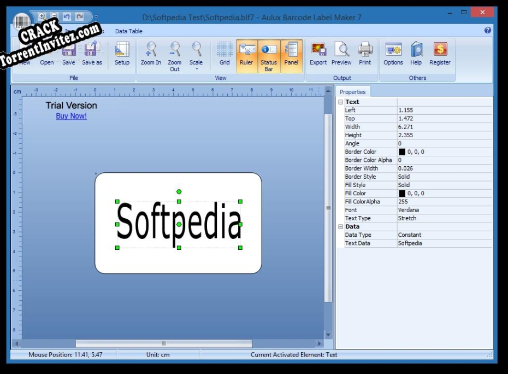Toggle the Status Bar
This screenshot has width=508, height=374.
click(269, 55)
